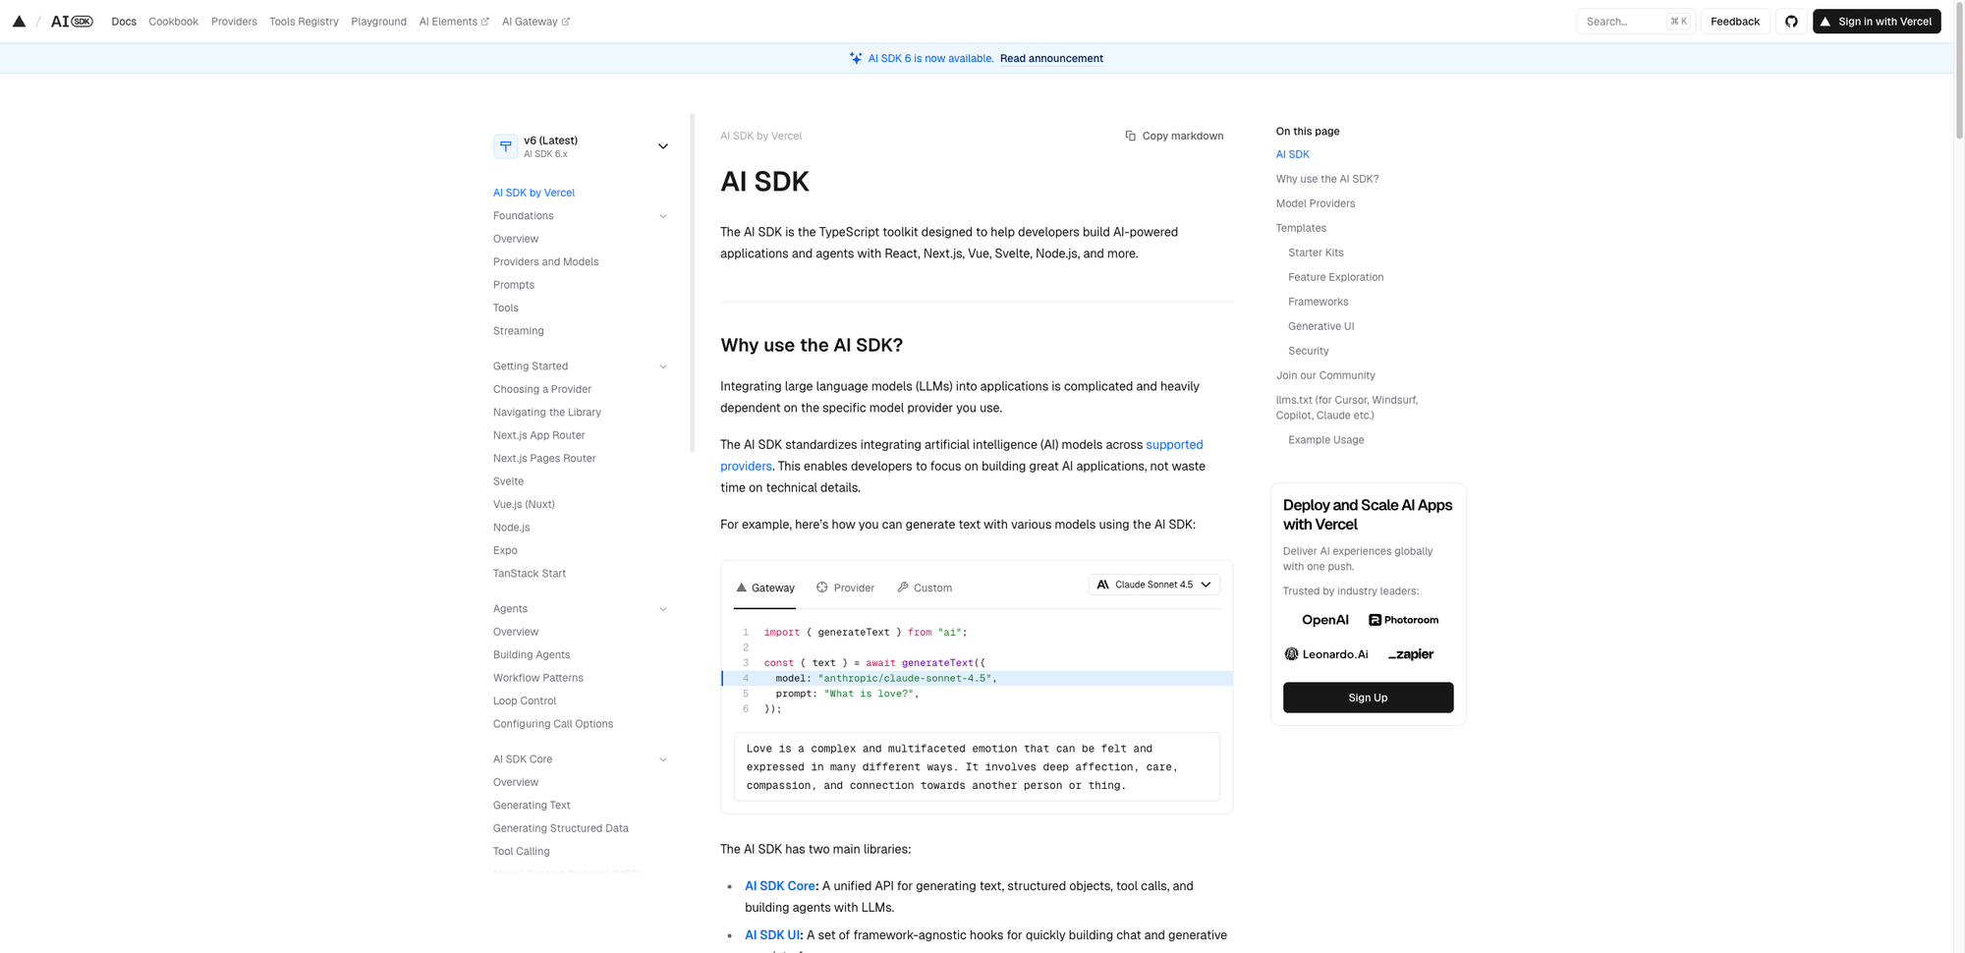Open Cookbook in the top navigation

click(x=174, y=22)
